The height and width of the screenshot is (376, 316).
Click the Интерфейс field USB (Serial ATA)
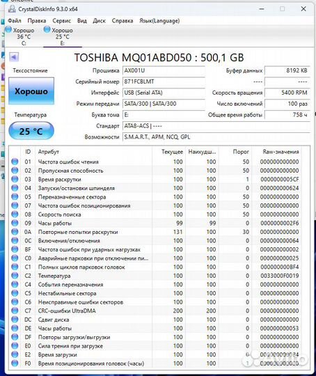pyautogui.click(x=164, y=93)
